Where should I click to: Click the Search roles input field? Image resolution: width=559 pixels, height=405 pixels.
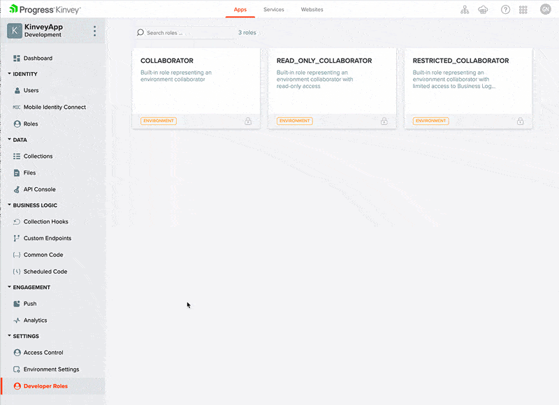point(189,33)
